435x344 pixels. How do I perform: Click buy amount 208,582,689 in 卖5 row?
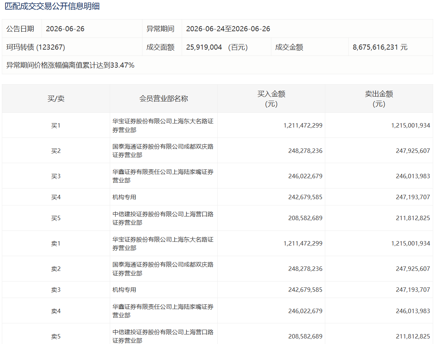[305, 337]
